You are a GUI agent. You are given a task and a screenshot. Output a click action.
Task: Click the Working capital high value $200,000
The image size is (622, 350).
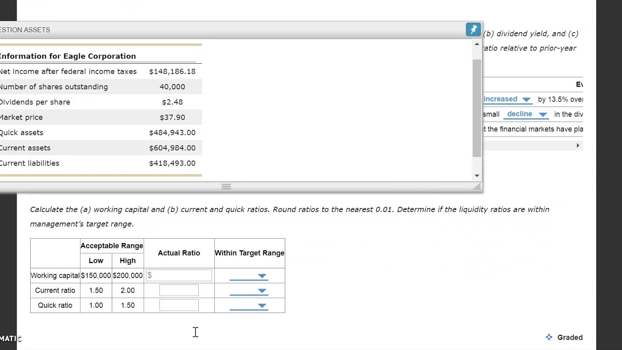128,276
